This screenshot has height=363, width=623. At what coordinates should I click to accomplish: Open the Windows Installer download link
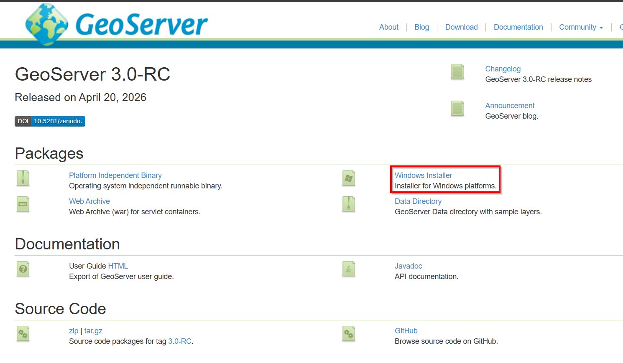423,175
